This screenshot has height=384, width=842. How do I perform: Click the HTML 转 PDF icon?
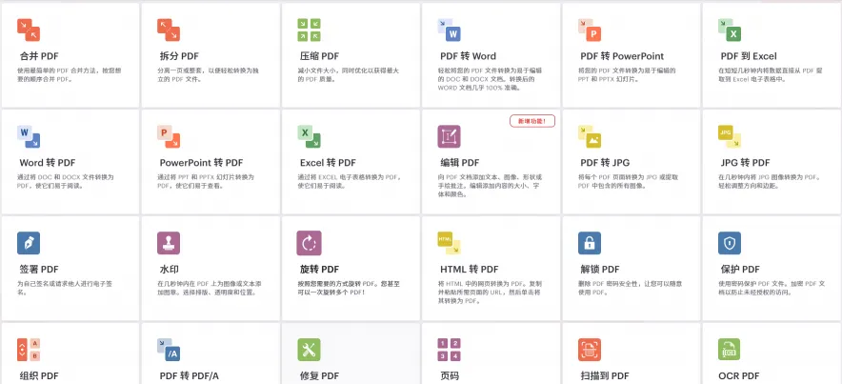[449, 243]
